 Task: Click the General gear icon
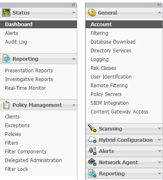click(x=92, y=12)
